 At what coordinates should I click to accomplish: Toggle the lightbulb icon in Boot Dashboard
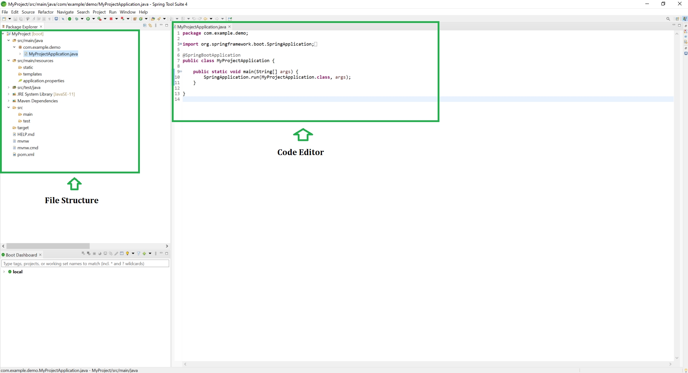[127, 253]
